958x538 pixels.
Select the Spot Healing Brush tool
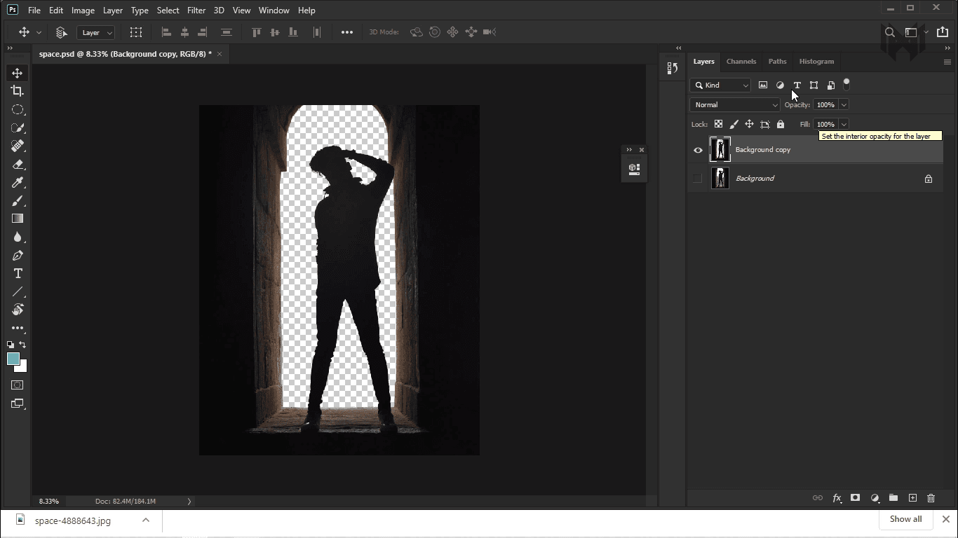point(18,146)
